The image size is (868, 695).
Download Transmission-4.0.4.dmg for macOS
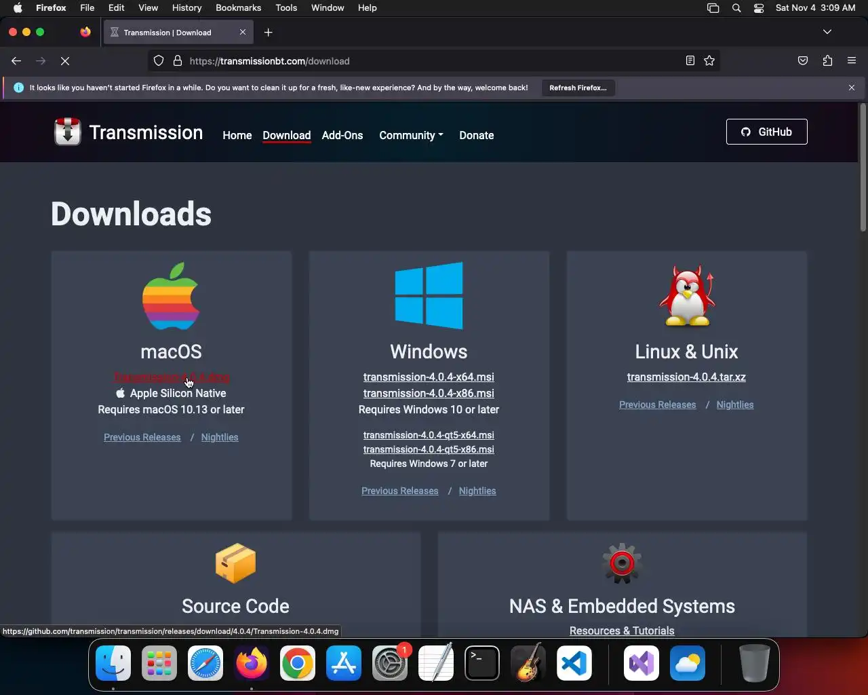(x=172, y=377)
